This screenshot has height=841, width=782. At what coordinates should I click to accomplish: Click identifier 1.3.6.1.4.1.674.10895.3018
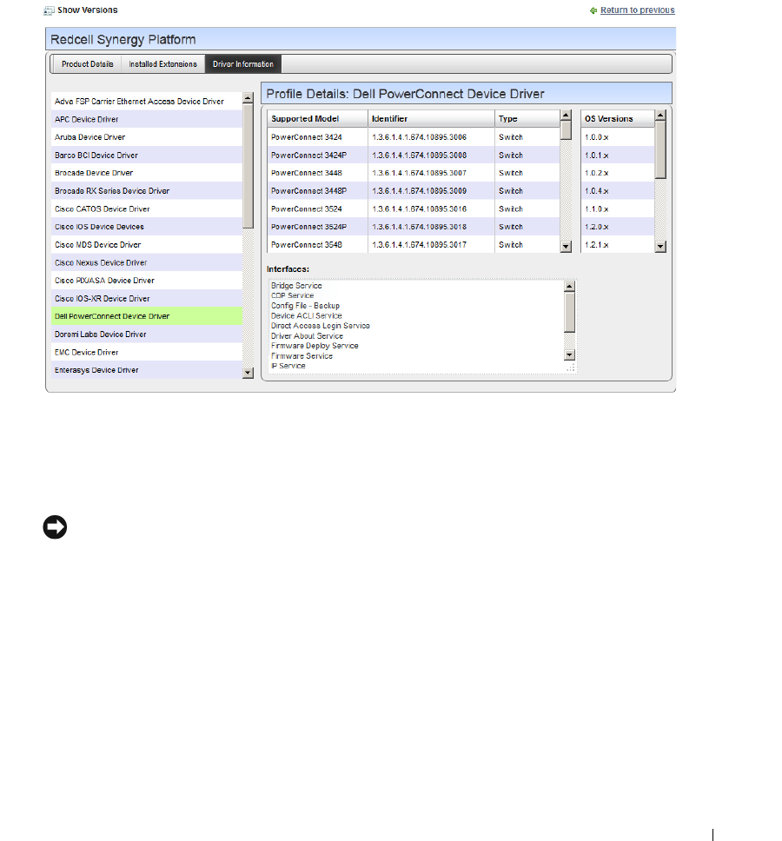point(420,227)
